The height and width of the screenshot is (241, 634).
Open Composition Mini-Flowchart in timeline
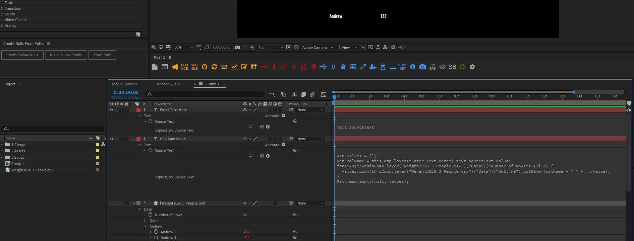coord(272,95)
